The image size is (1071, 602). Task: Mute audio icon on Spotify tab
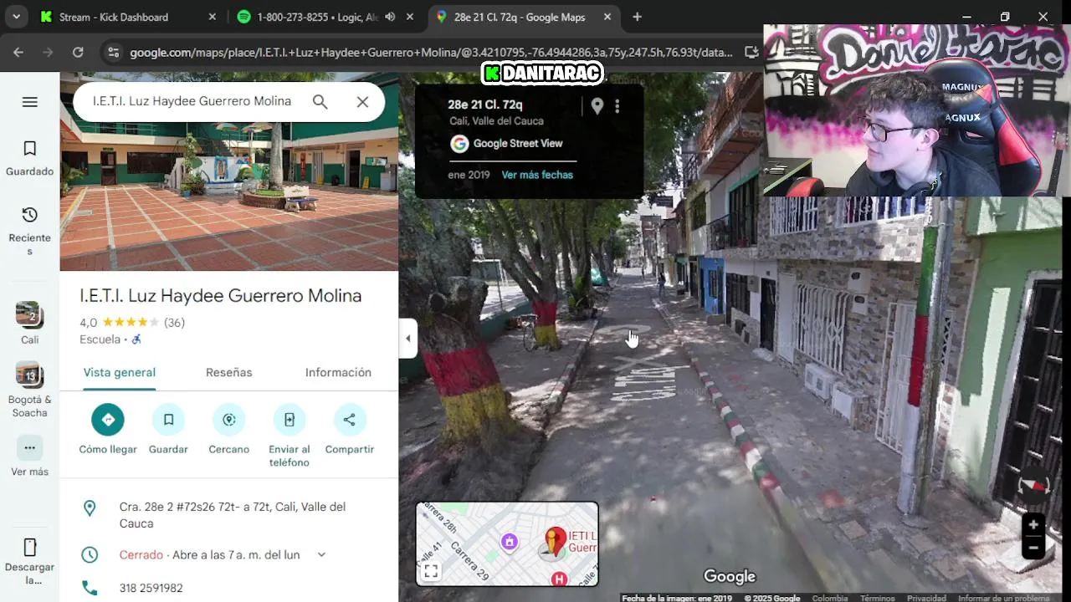pos(390,17)
